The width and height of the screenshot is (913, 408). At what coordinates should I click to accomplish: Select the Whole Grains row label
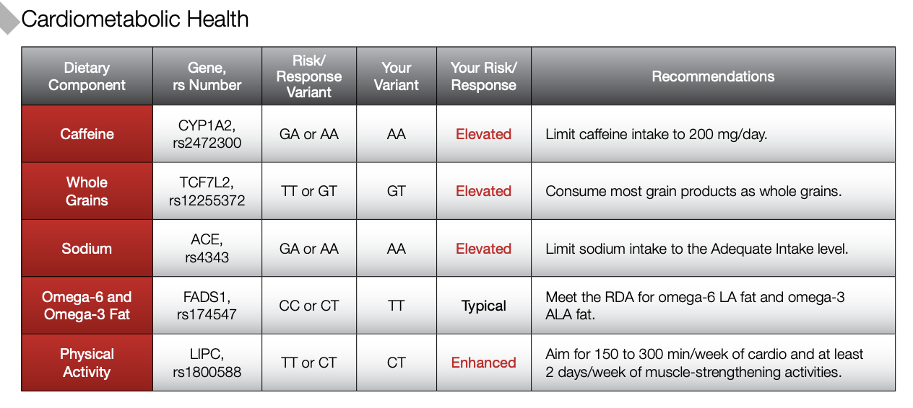pyautogui.click(x=87, y=191)
